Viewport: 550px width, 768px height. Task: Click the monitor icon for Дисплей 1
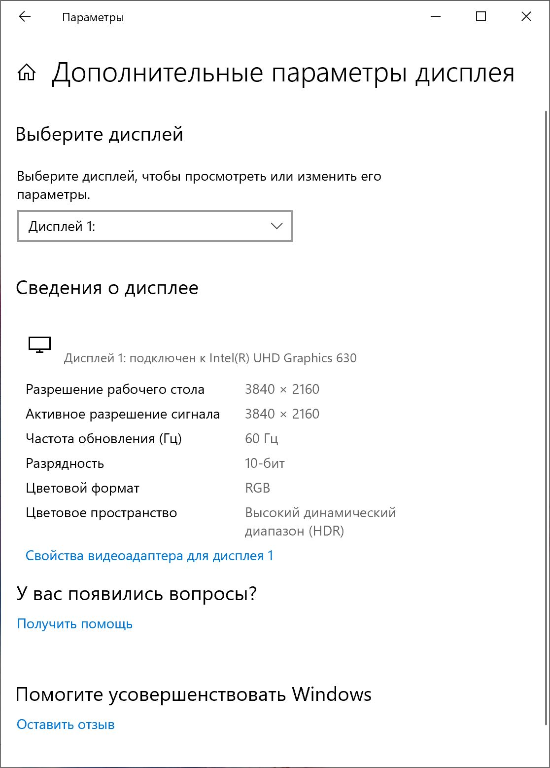[40, 345]
